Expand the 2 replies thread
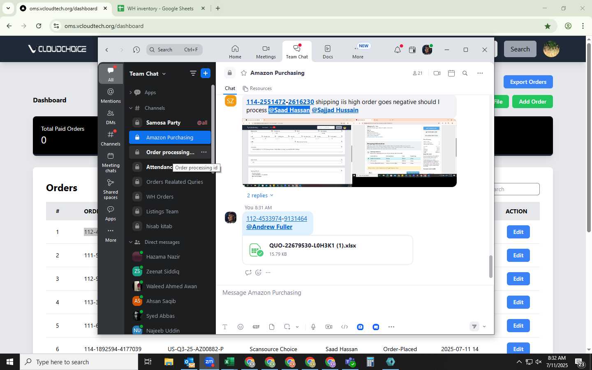592x370 pixels. click(x=260, y=196)
